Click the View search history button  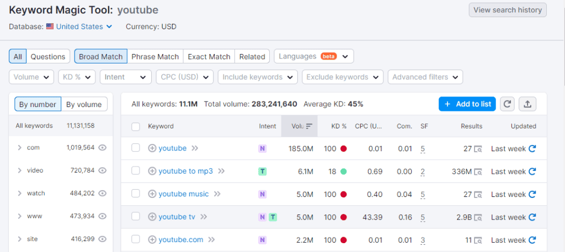tap(508, 10)
